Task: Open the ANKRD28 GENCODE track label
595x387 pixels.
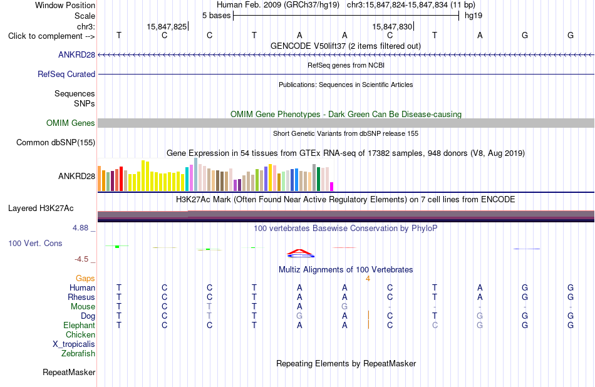Action: (x=76, y=54)
